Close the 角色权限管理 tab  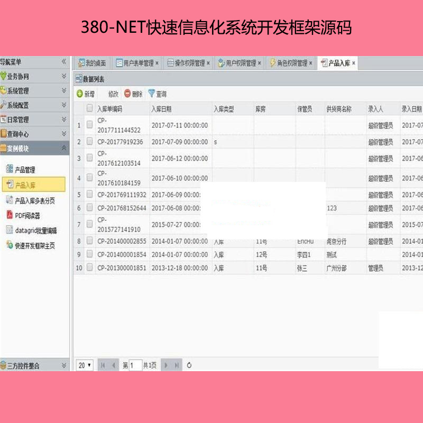tap(311, 63)
